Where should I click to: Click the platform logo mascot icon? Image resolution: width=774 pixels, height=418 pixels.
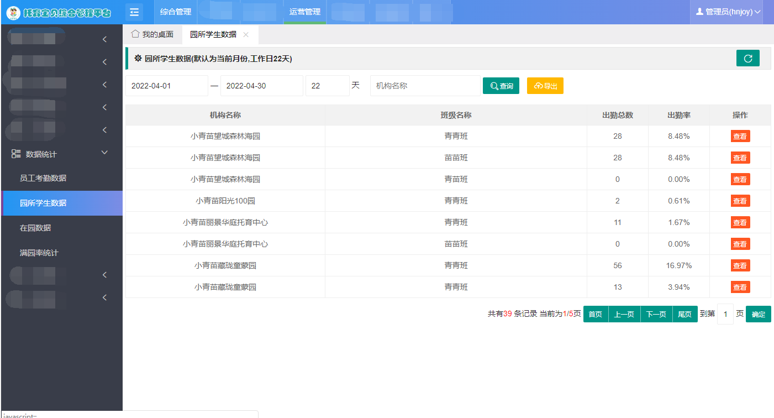[x=13, y=12]
